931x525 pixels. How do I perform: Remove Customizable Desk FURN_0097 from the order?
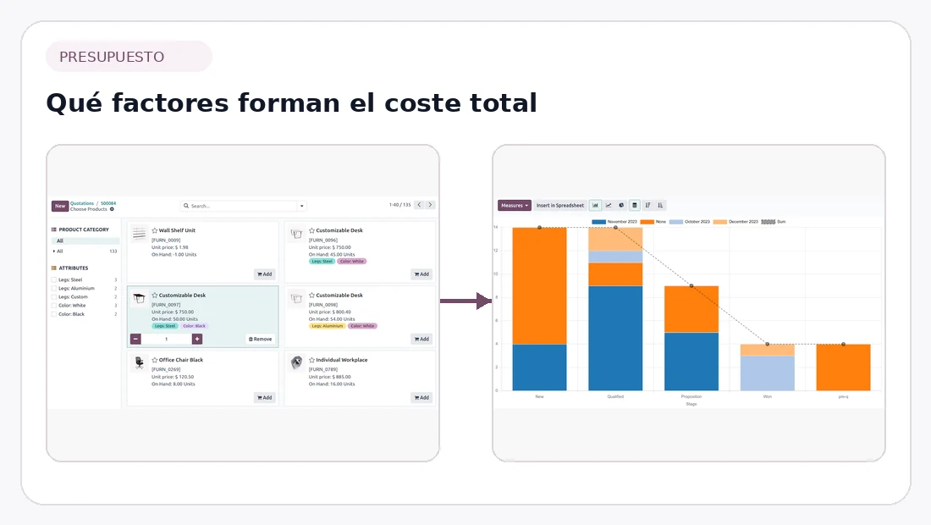coord(261,339)
